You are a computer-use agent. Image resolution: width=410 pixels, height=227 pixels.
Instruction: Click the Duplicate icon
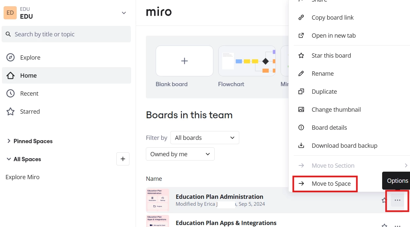(x=301, y=91)
